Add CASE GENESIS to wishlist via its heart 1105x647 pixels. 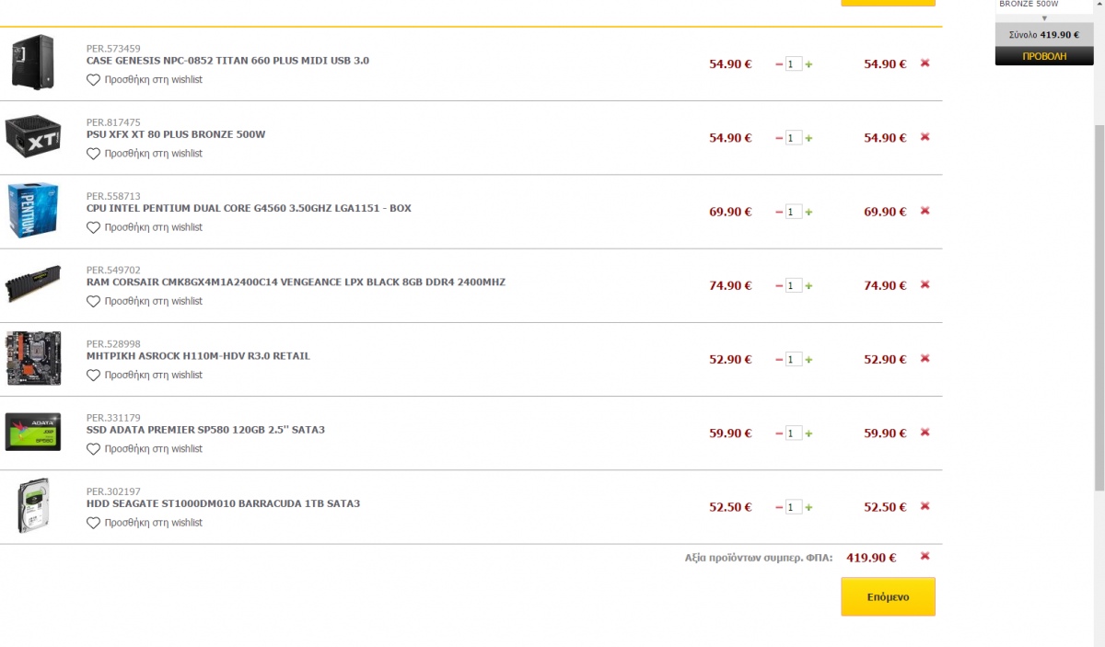pyautogui.click(x=93, y=80)
